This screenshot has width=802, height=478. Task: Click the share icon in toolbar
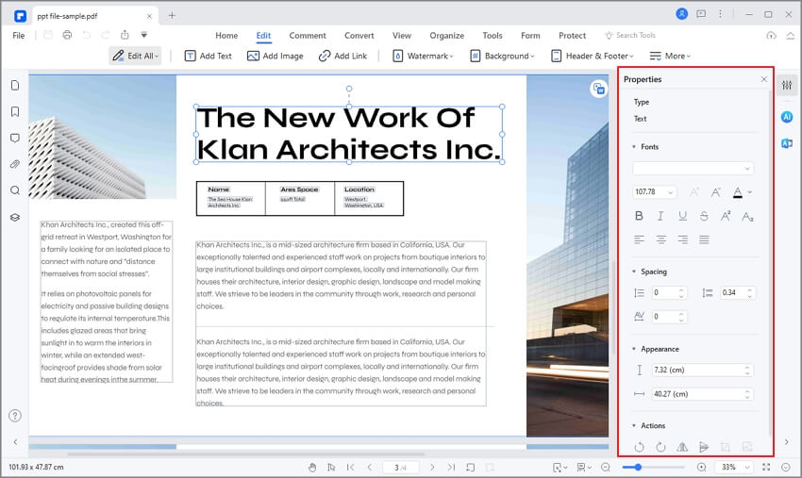[125, 35]
